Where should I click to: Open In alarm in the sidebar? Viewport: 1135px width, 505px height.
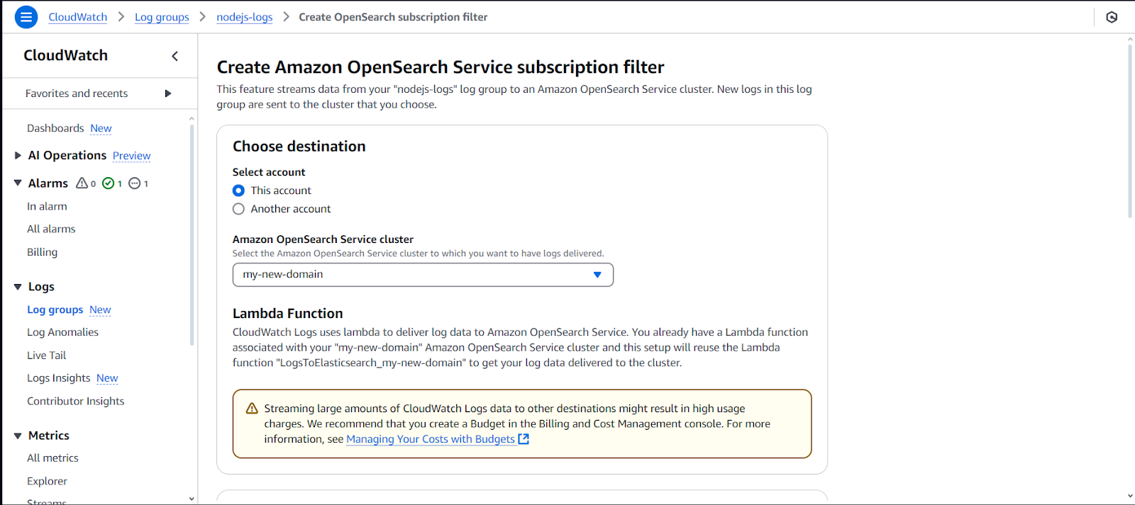tap(47, 206)
